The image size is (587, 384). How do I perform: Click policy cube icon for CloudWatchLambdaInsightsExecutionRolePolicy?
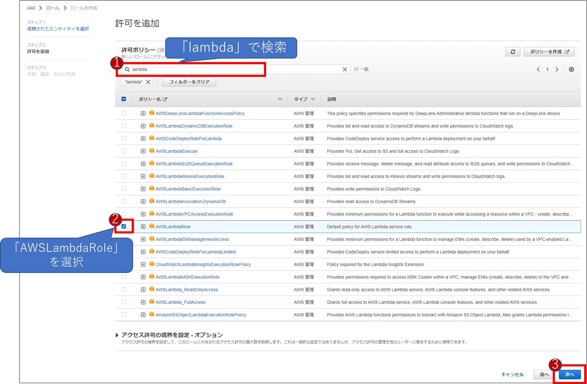click(x=152, y=264)
